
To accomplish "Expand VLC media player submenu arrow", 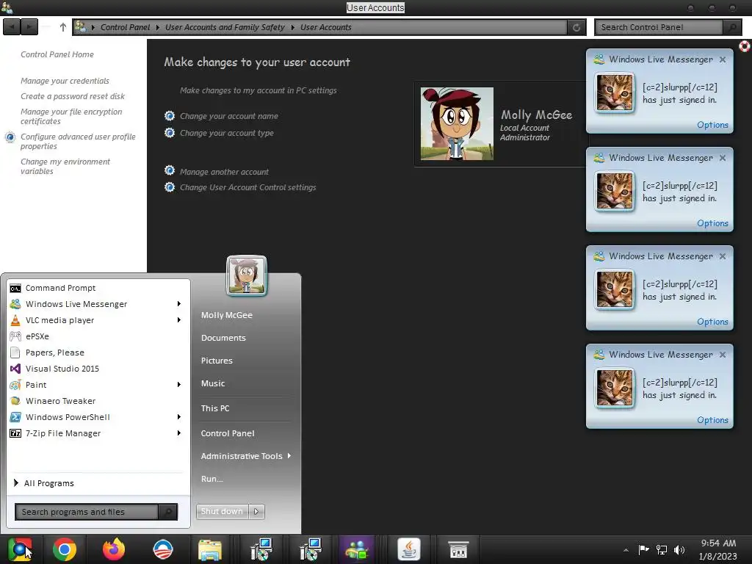I will [179, 320].
